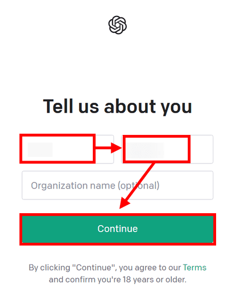This screenshot has width=245, height=306.
Task: Click the arrowhead of the diagonal red arrow
Action: (124, 203)
